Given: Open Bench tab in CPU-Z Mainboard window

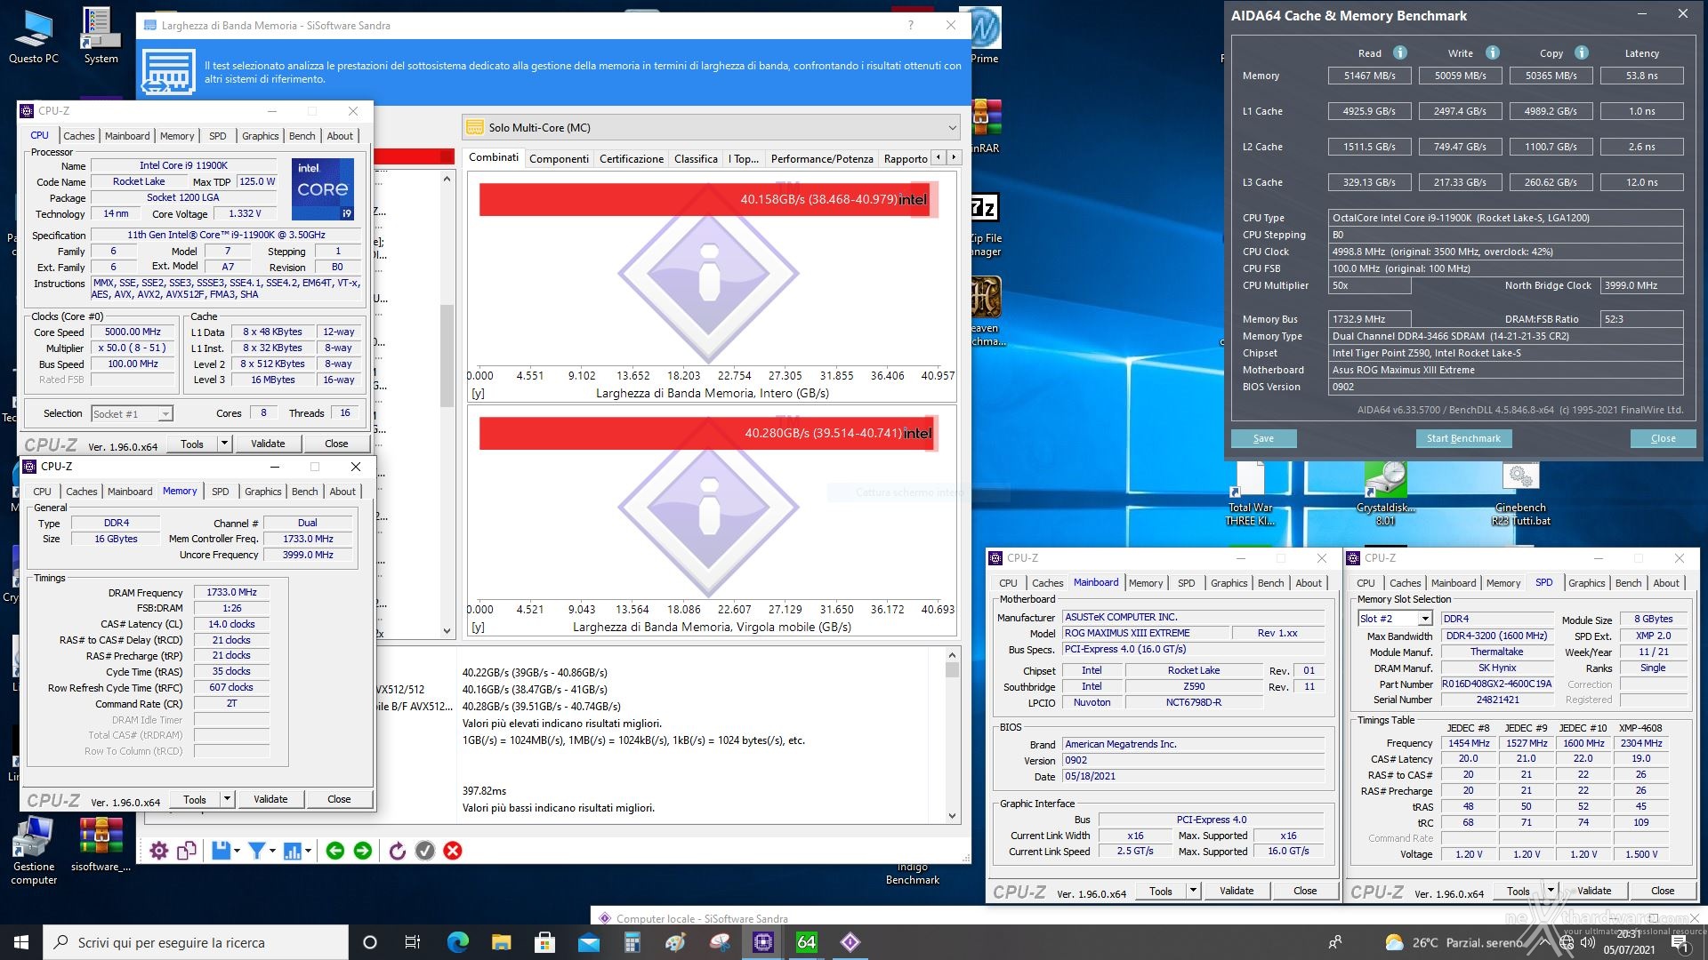Looking at the screenshot, I should click(x=1270, y=583).
